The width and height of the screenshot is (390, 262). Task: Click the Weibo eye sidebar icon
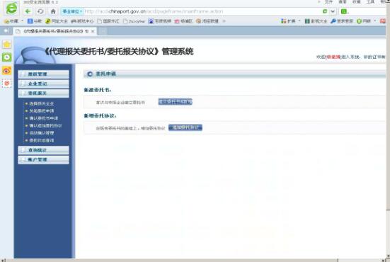[x=6, y=71]
